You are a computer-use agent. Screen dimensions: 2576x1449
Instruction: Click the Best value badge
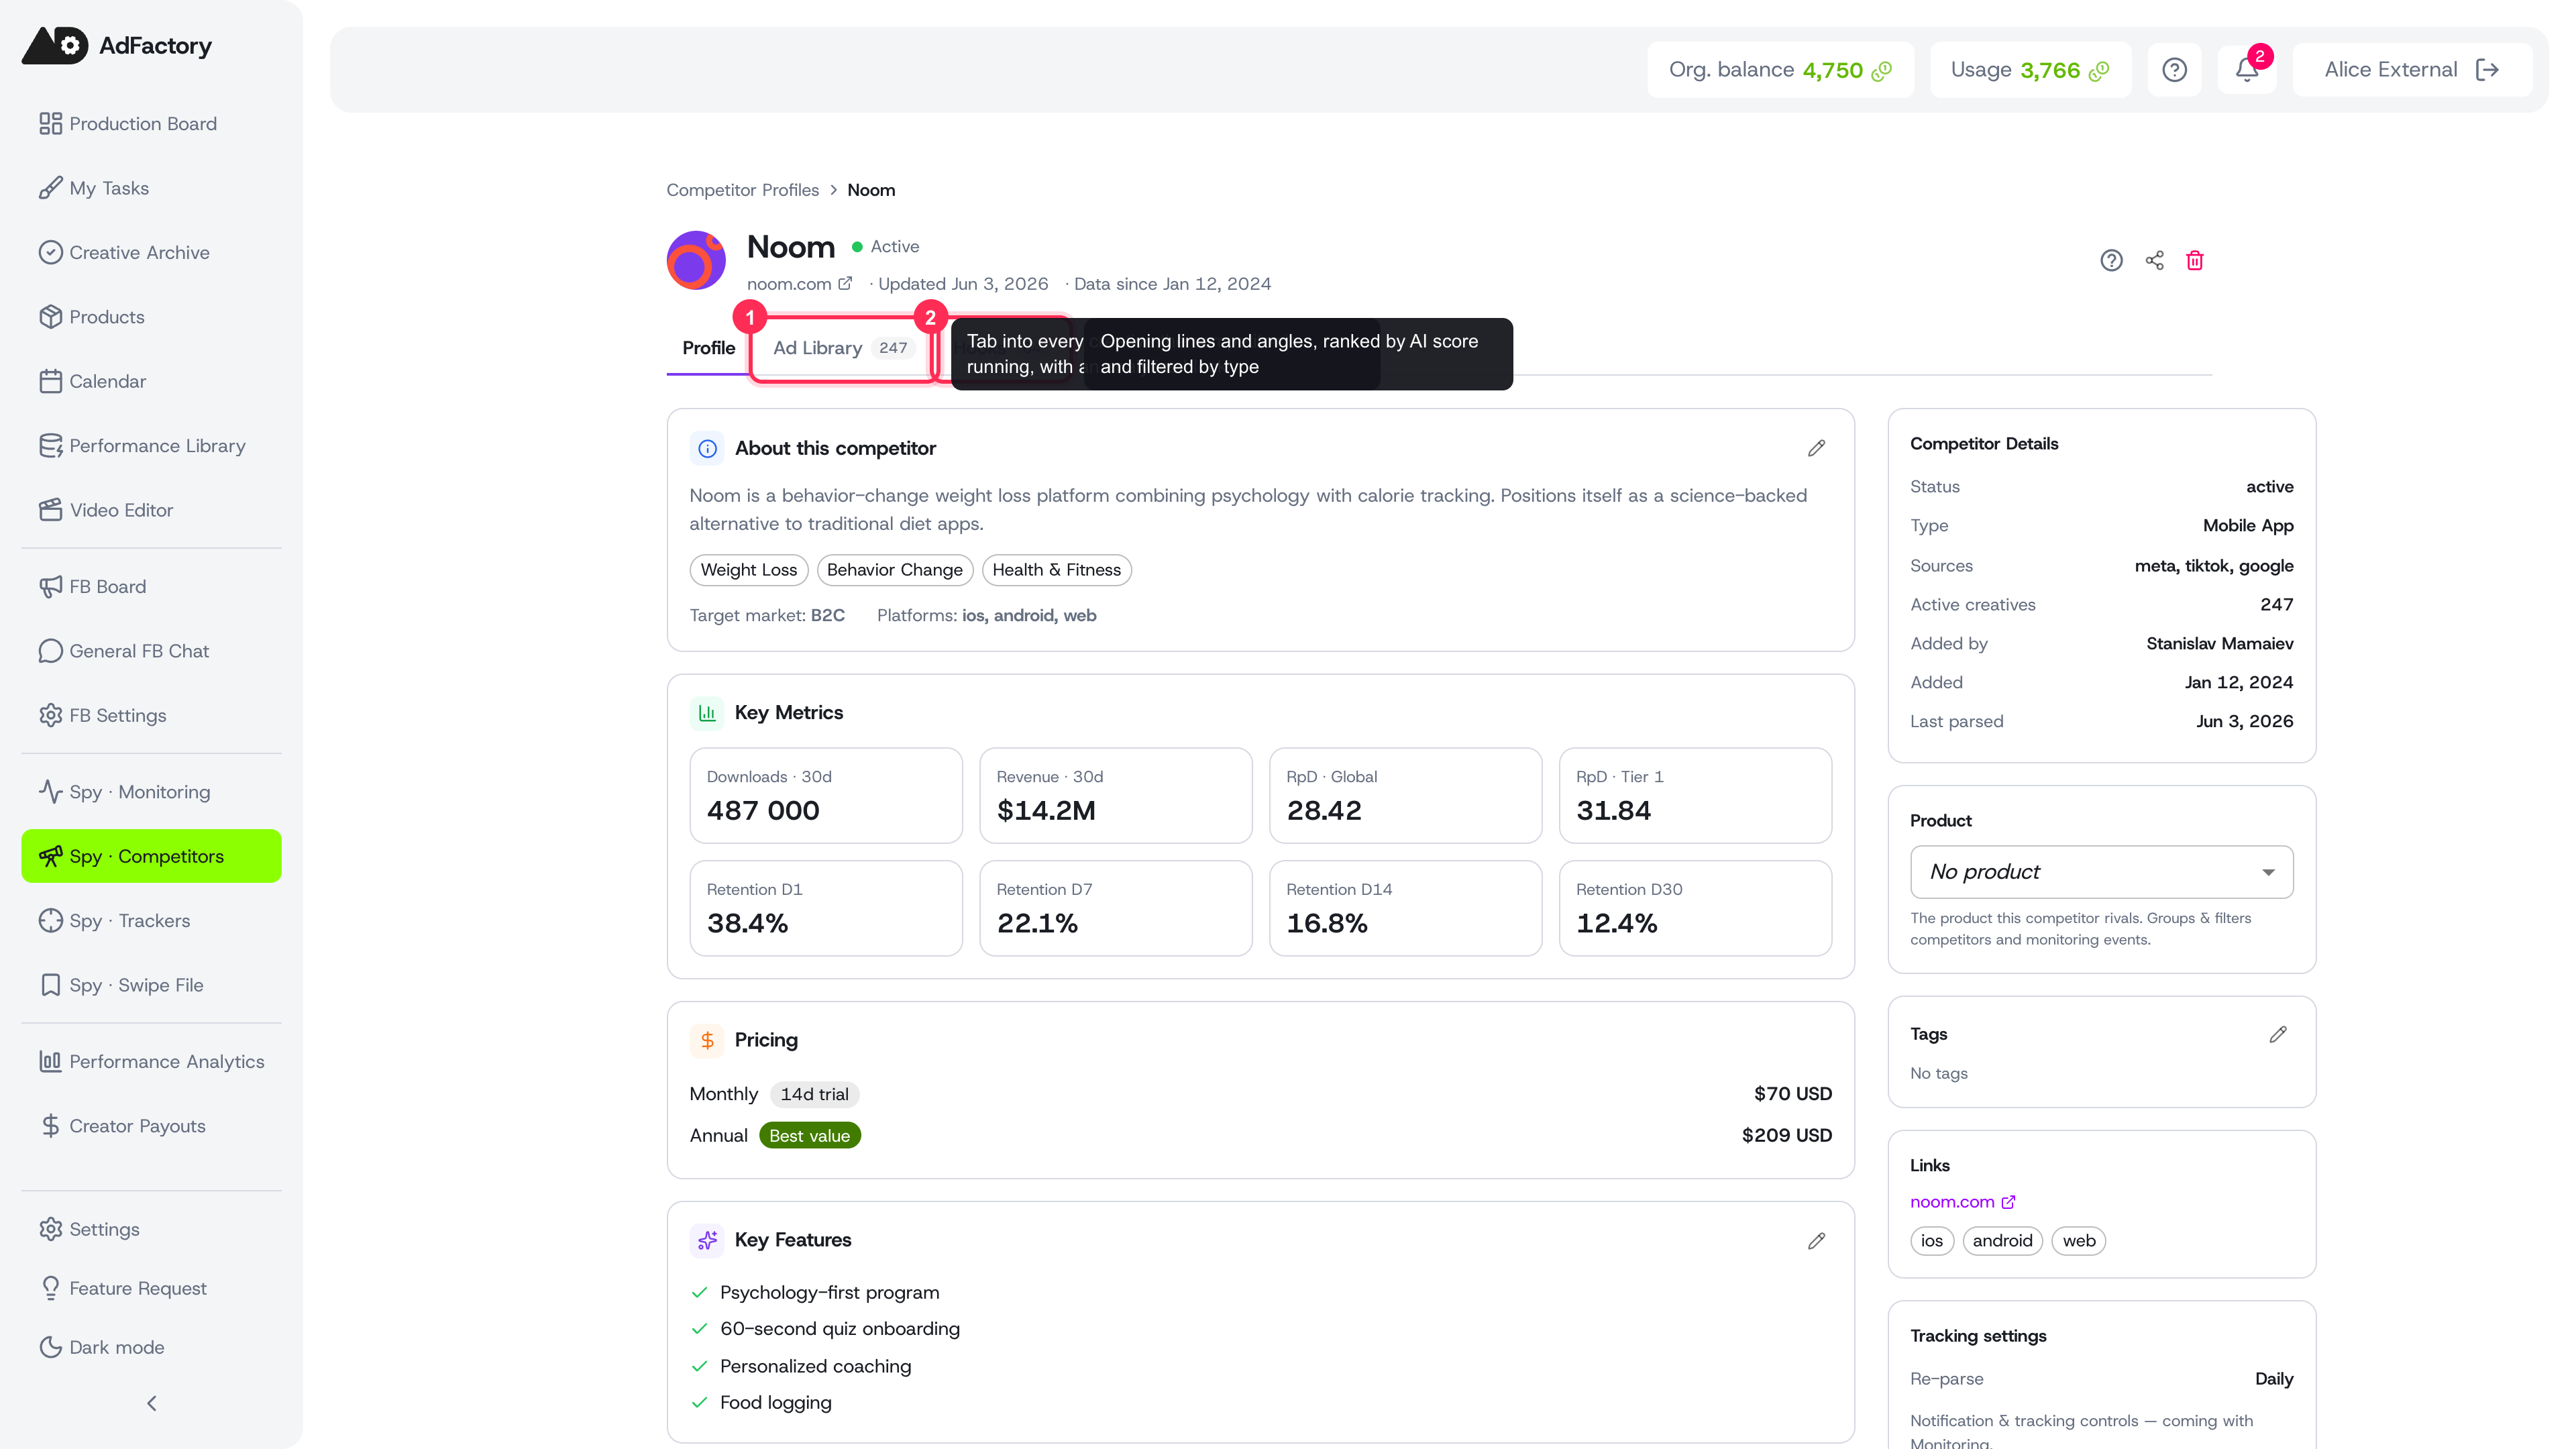coord(810,1136)
